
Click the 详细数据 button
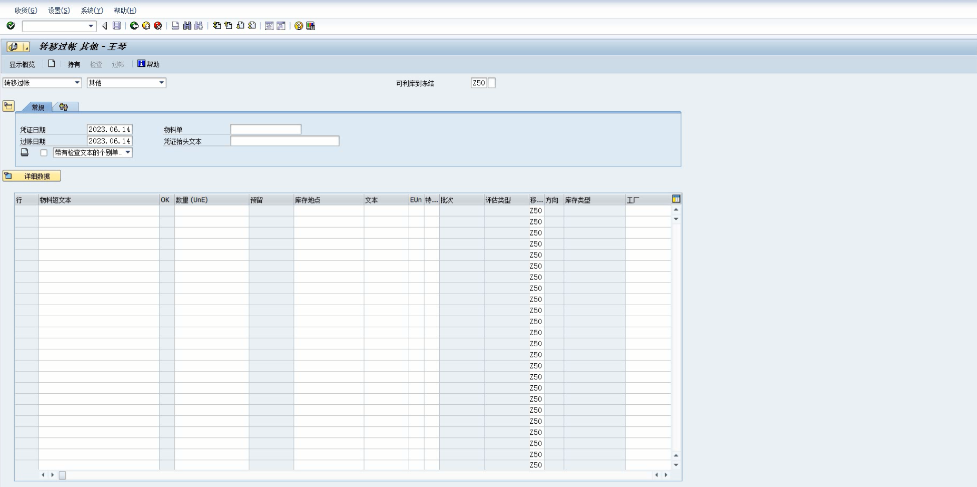pyautogui.click(x=32, y=176)
